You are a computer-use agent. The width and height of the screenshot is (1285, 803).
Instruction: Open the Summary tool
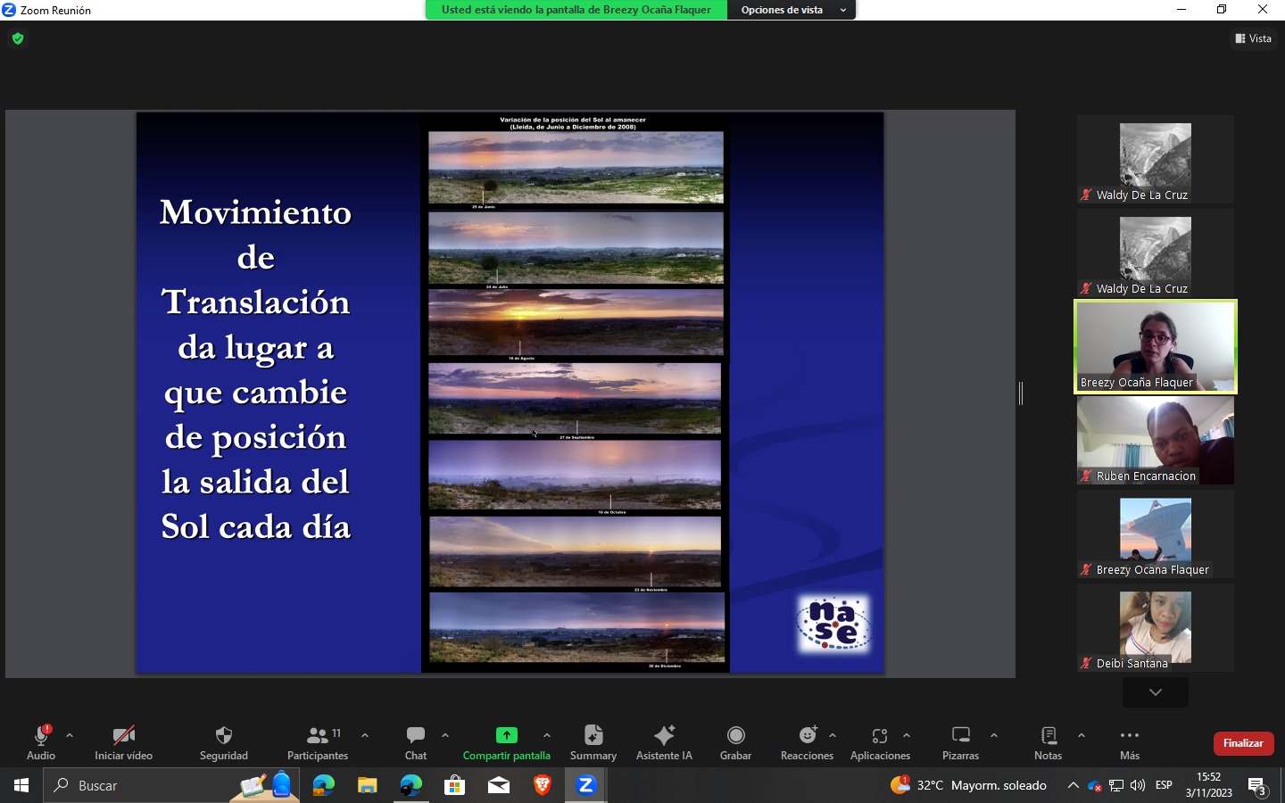click(x=593, y=742)
